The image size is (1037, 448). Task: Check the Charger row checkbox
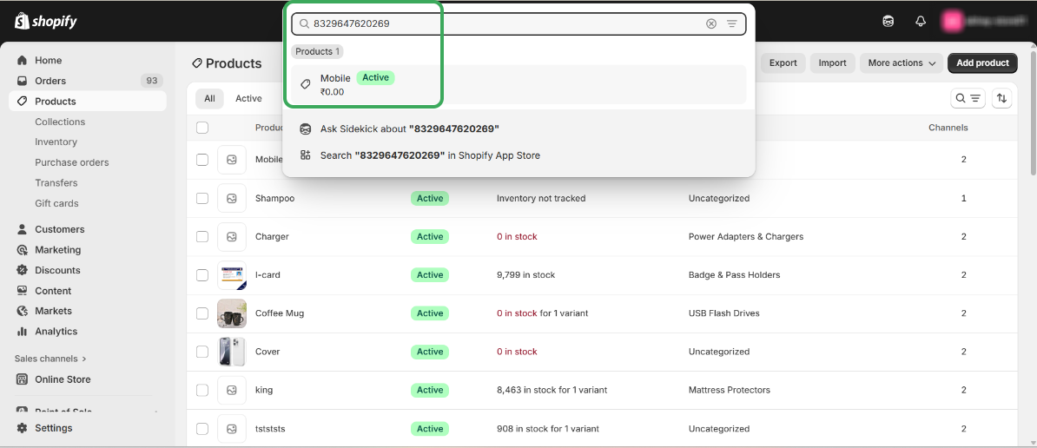pyautogui.click(x=202, y=236)
